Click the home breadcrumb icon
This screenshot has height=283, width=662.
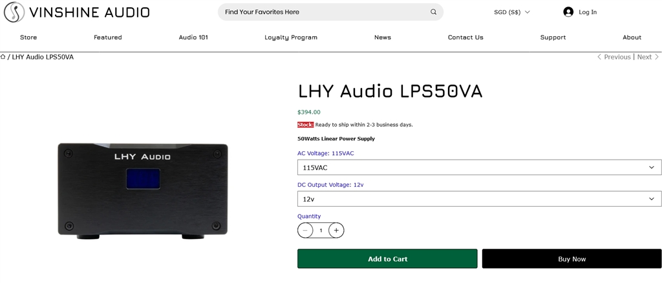3,57
